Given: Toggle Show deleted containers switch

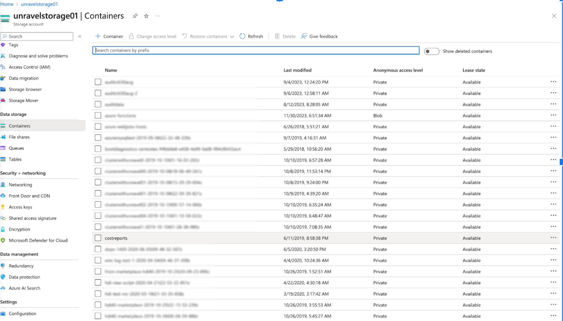Looking at the screenshot, I should tap(432, 51).
